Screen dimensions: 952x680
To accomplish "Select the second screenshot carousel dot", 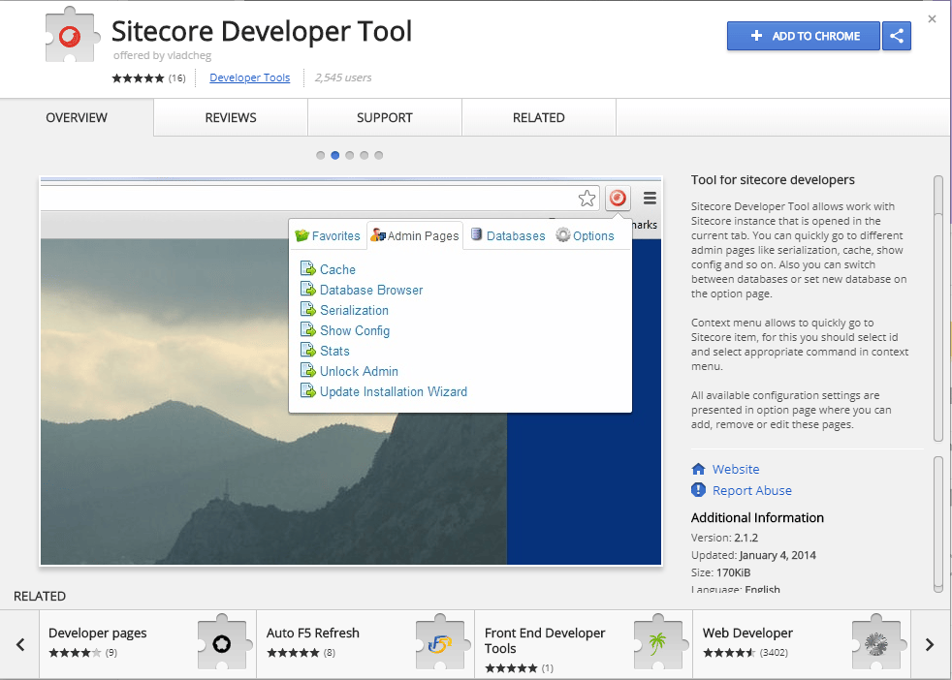I will [x=335, y=155].
